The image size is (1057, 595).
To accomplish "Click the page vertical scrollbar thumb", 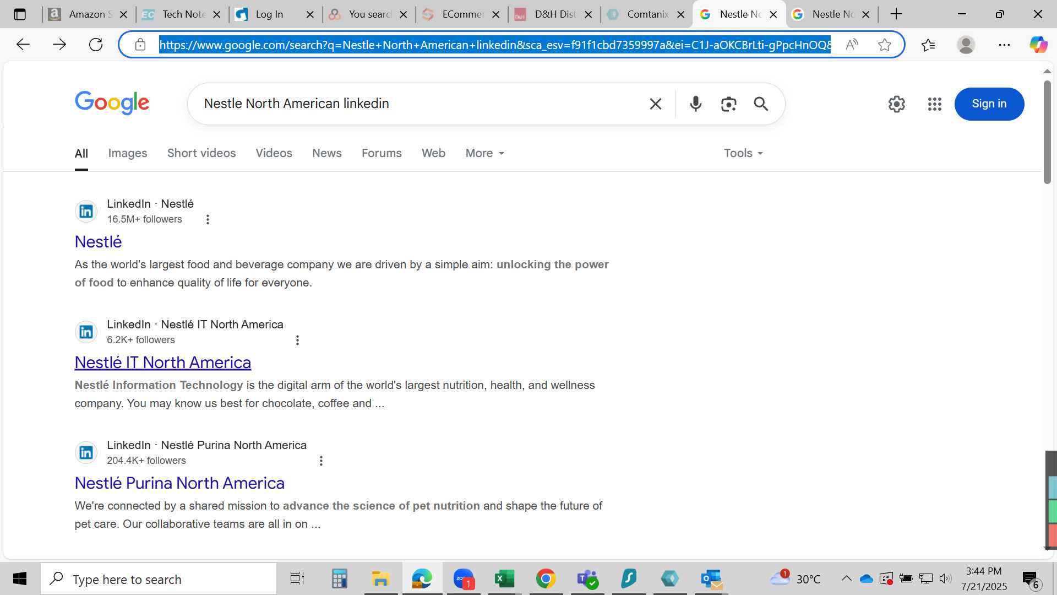I will point(1047,132).
